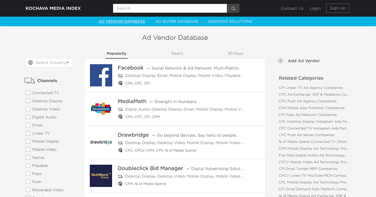Screen dimensions: 376x197
Task: Tick the Mobile Video checkbox
Action: (28, 150)
